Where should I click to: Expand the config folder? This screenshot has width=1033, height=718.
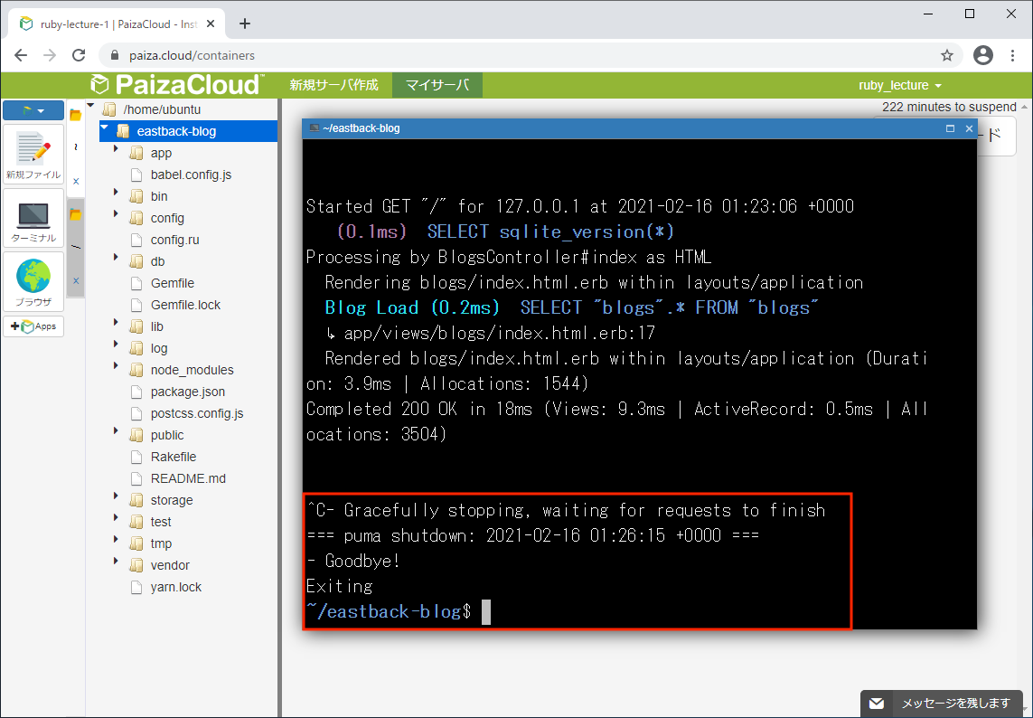117,217
